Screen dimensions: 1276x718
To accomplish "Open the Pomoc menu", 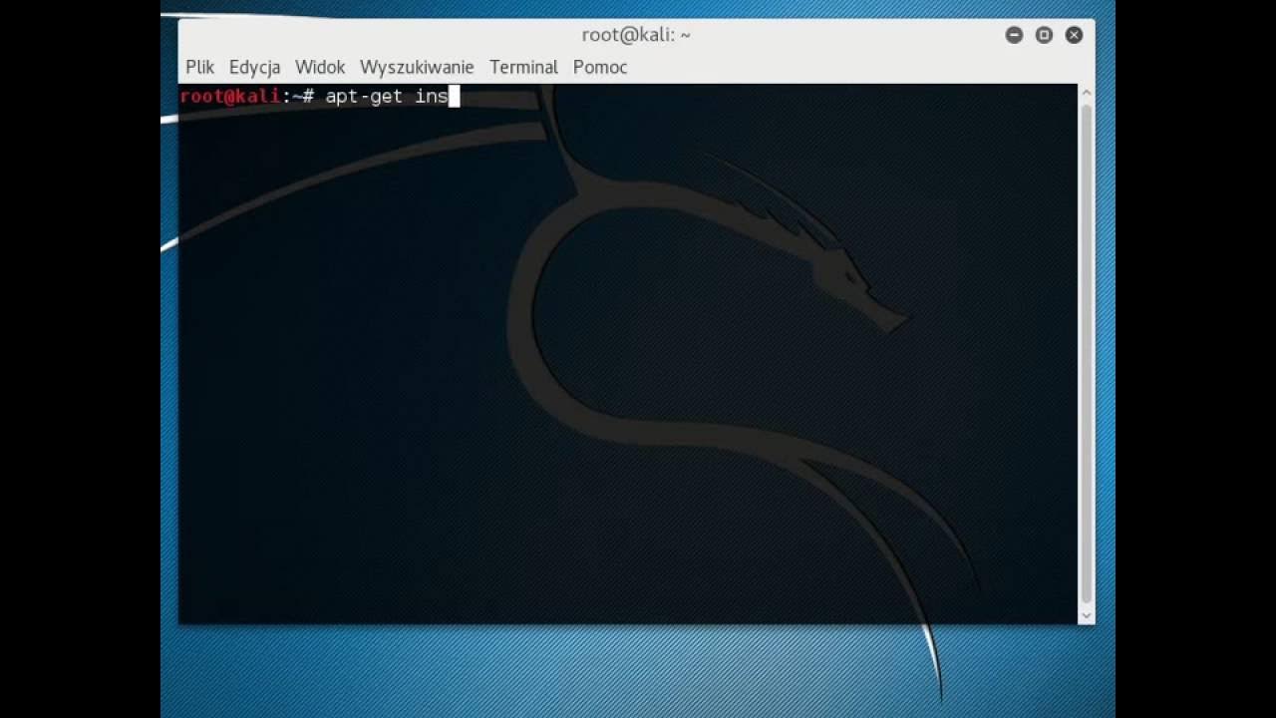I will coord(600,67).
